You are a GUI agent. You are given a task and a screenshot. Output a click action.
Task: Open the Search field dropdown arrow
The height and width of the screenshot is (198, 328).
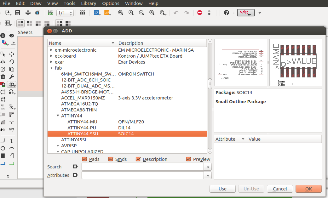click(x=208, y=167)
